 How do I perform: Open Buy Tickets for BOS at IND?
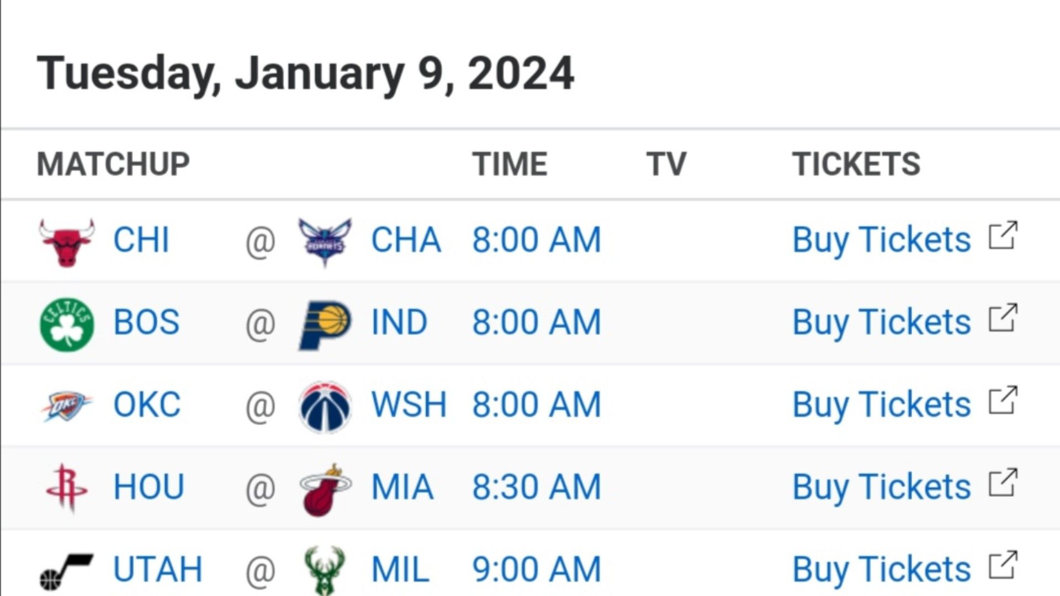click(x=881, y=323)
